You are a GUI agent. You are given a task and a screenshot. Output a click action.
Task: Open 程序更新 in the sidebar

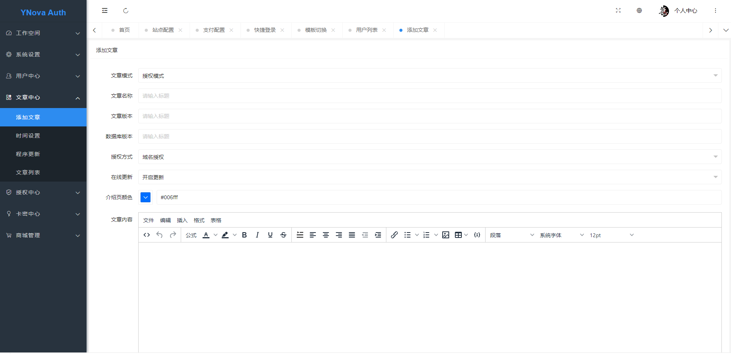[x=43, y=154]
